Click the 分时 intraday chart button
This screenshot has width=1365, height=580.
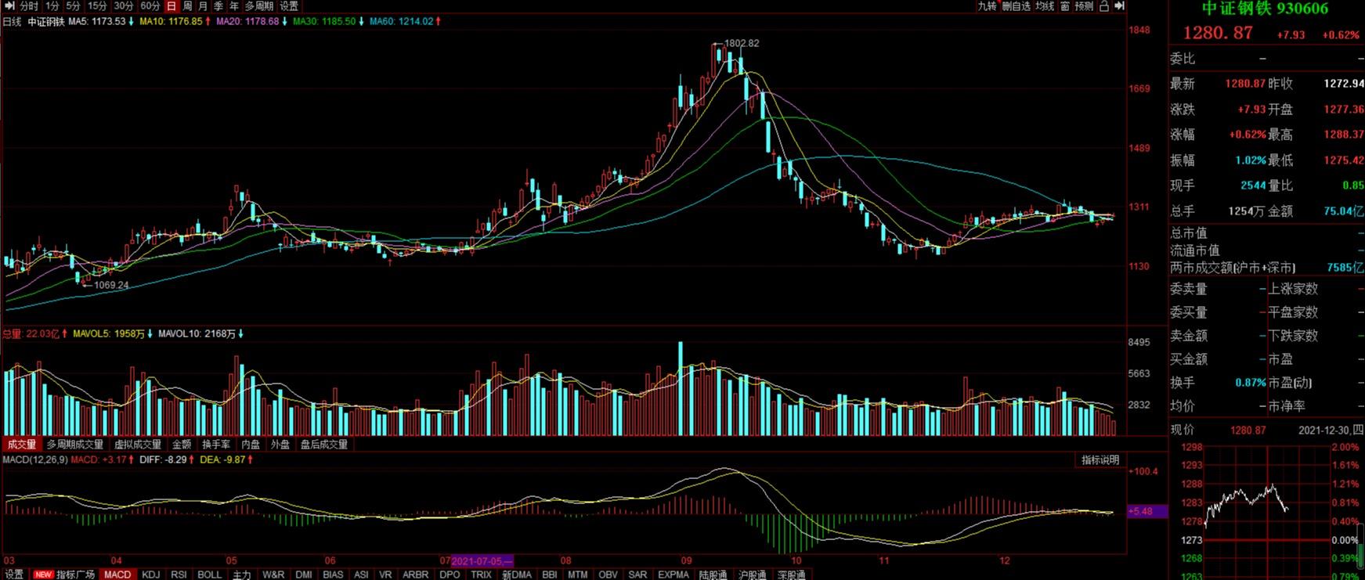(29, 6)
